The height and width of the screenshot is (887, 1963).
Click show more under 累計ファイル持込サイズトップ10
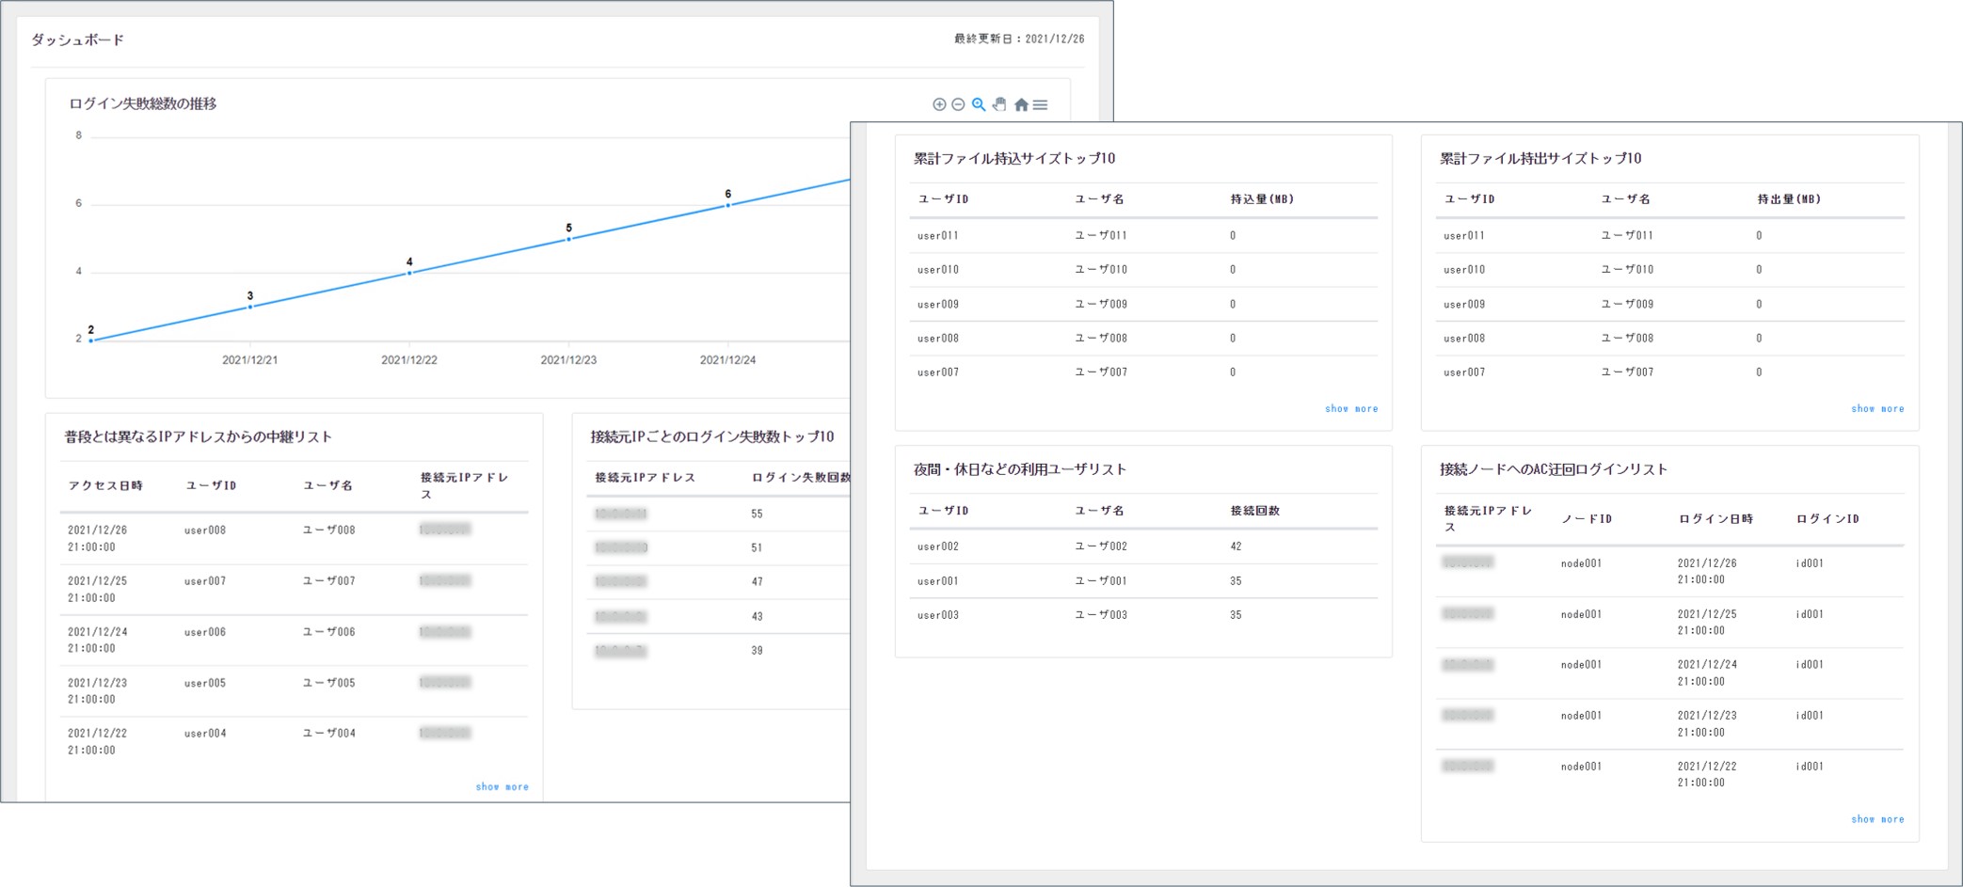(1350, 408)
